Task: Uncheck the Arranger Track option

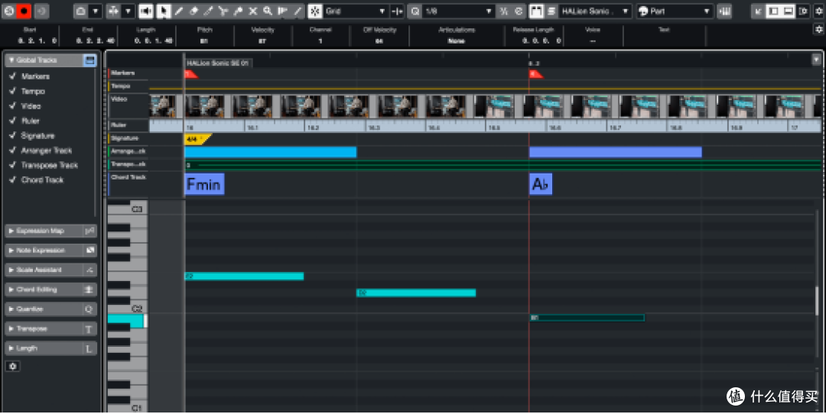Action: click(x=13, y=150)
